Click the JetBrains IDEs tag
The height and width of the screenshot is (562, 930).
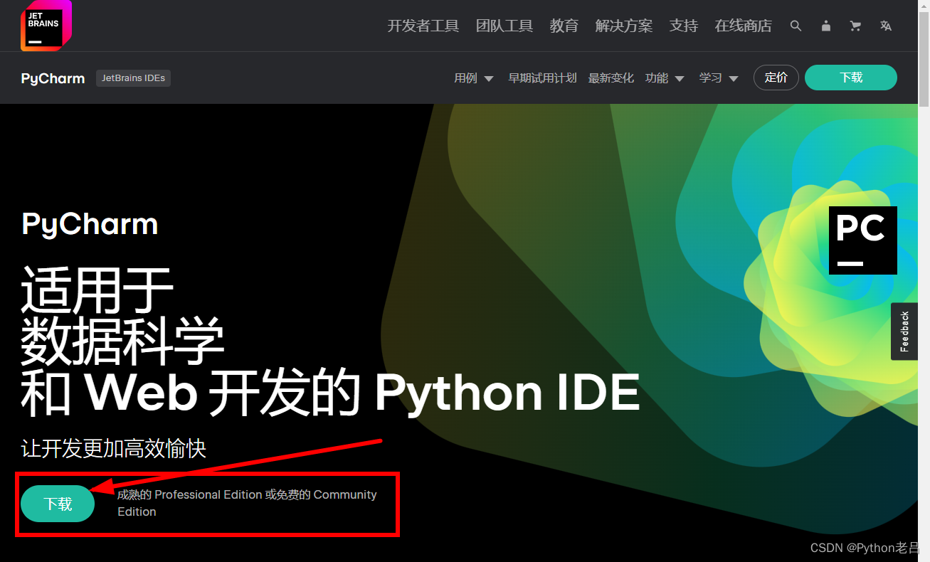point(133,78)
